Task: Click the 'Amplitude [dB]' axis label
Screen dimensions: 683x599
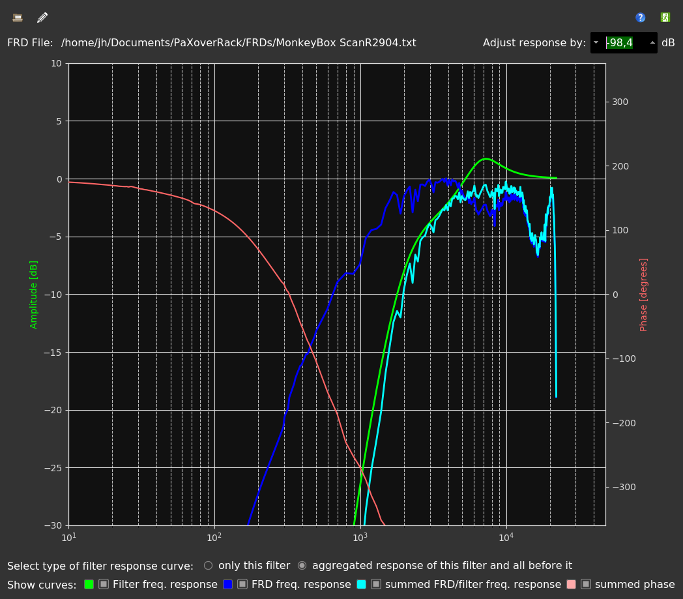Action: [x=33, y=295]
